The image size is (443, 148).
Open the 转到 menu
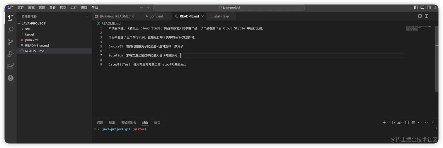tap(63, 8)
